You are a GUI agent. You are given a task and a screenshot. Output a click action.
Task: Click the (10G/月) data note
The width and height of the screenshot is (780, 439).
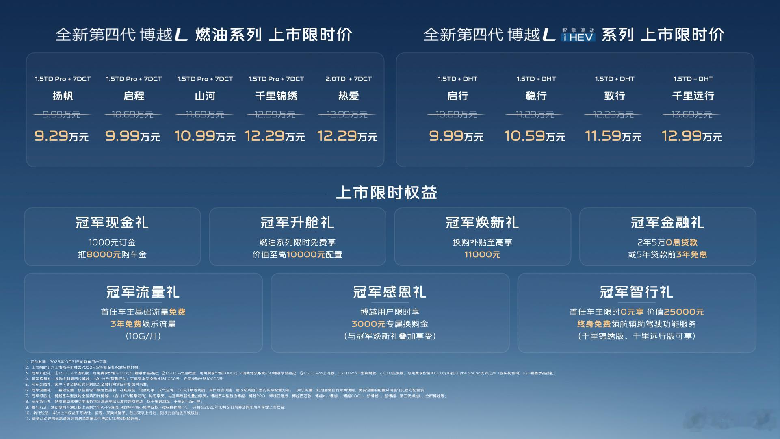pyautogui.click(x=143, y=336)
